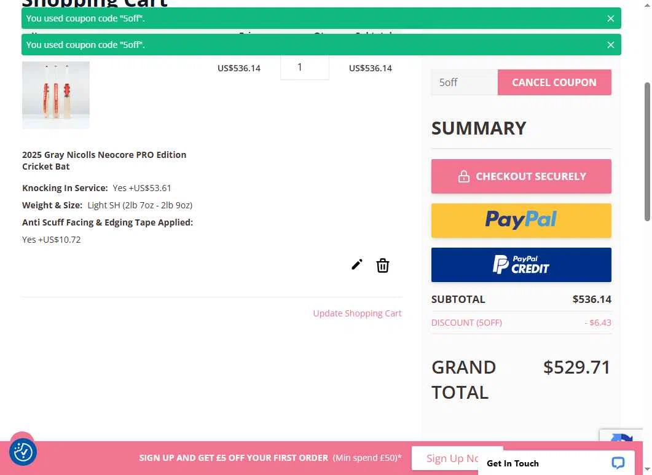The image size is (652, 475).
Task: Click the coupon code field containing 5off
Action: [464, 82]
